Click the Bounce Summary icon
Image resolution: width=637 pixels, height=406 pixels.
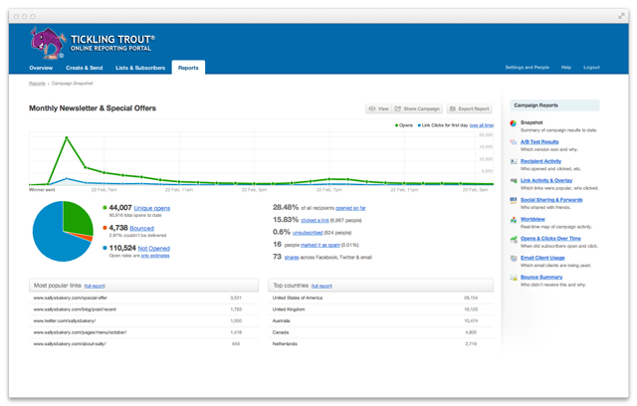coord(514,278)
